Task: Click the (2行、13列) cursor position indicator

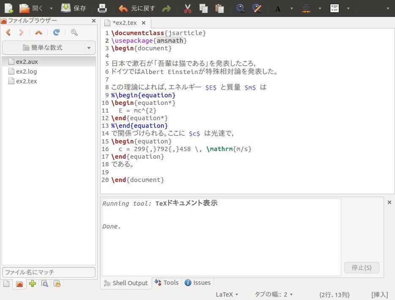Action: tap(335, 294)
